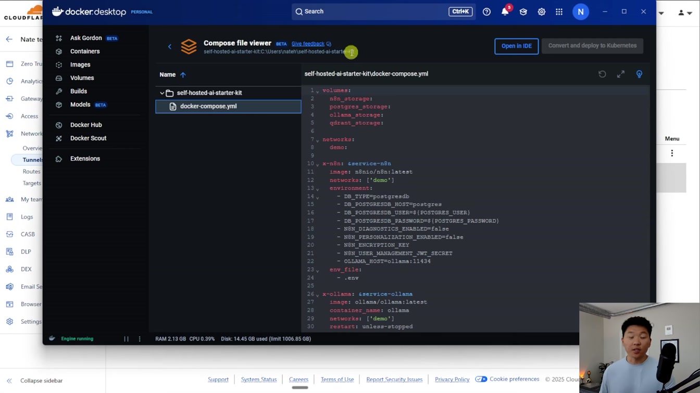The width and height of the screenshot is (700, 393).
Task: Open Settings in Cloudflare sidebar
Action: click(x=31, y=322)
